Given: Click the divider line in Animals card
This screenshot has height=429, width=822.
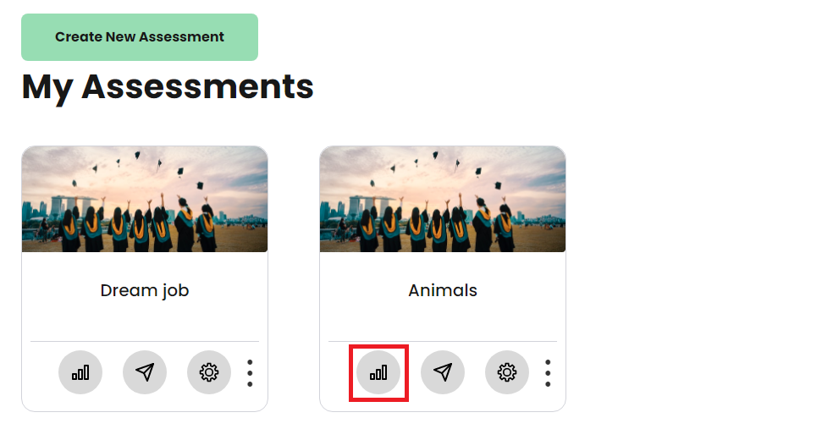Looking at the screenshot, I should pos(443,341).
